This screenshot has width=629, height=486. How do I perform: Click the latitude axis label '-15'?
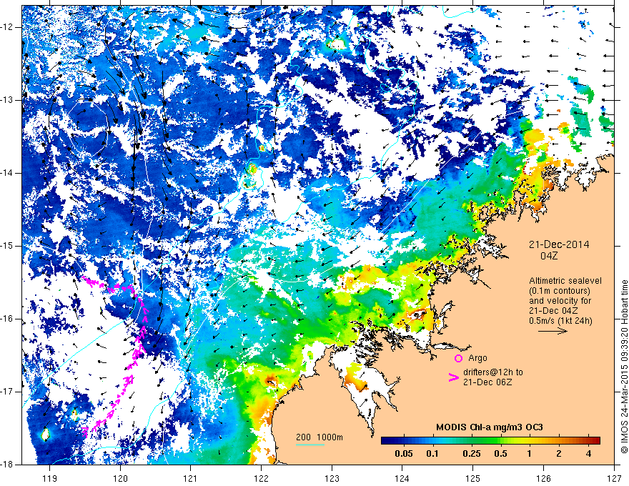click(8, 246)
